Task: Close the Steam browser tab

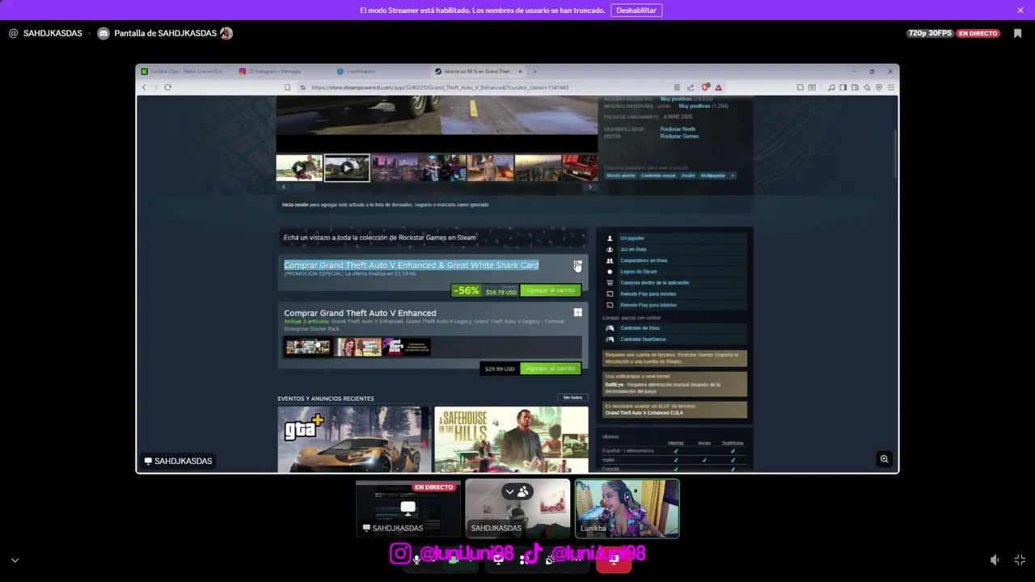Action: 520,71
